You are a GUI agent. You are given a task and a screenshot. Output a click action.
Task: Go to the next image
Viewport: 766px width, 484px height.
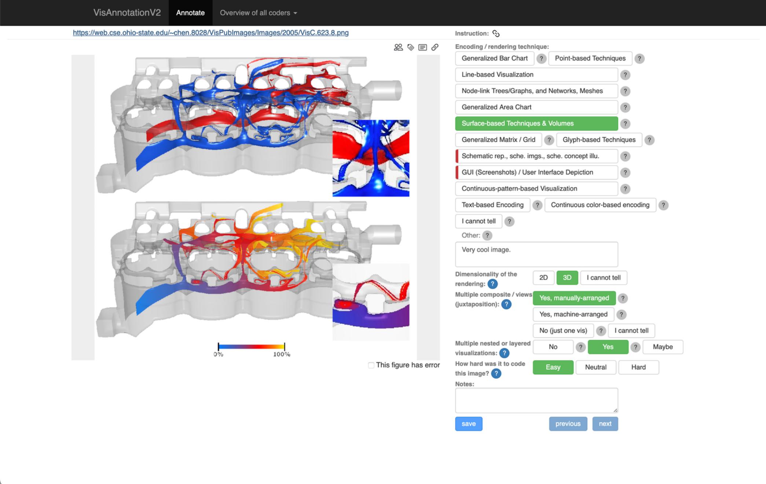click(x=605, y=424)
